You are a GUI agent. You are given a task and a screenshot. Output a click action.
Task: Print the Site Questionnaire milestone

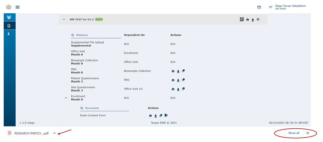(x=173, y=89)
